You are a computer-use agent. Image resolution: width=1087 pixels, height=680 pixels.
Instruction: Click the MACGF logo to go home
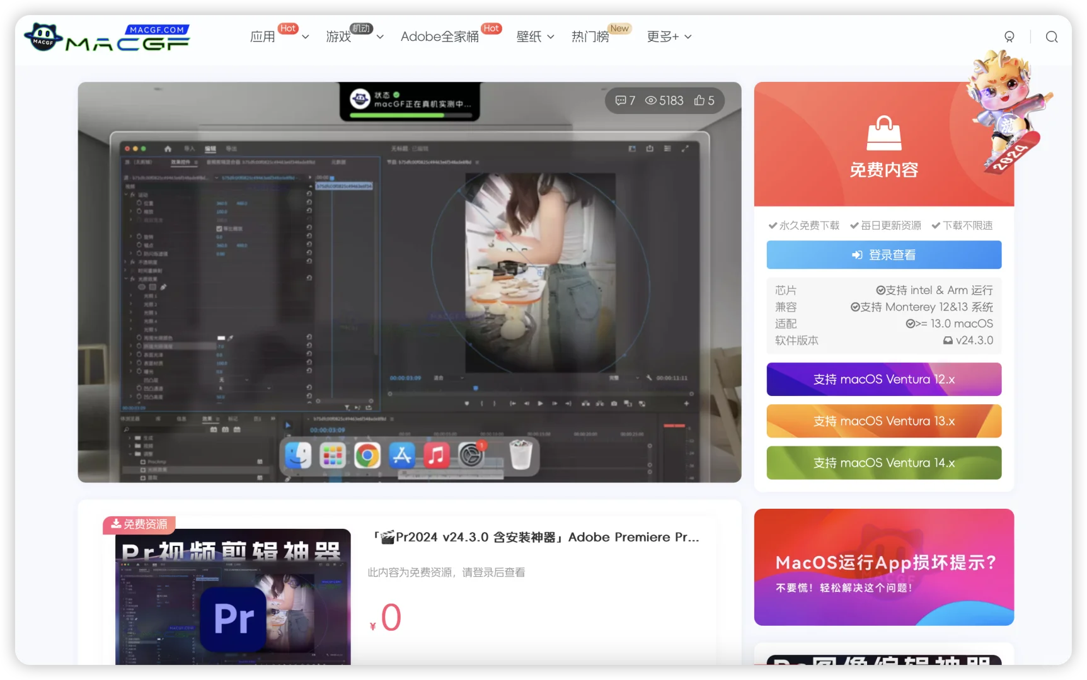click(106, 38)
